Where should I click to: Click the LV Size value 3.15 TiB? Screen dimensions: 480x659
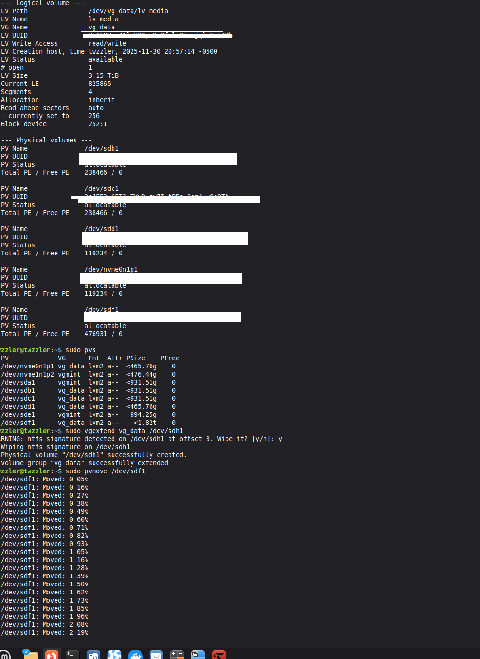pyautogui.click(x=104, y=75)
